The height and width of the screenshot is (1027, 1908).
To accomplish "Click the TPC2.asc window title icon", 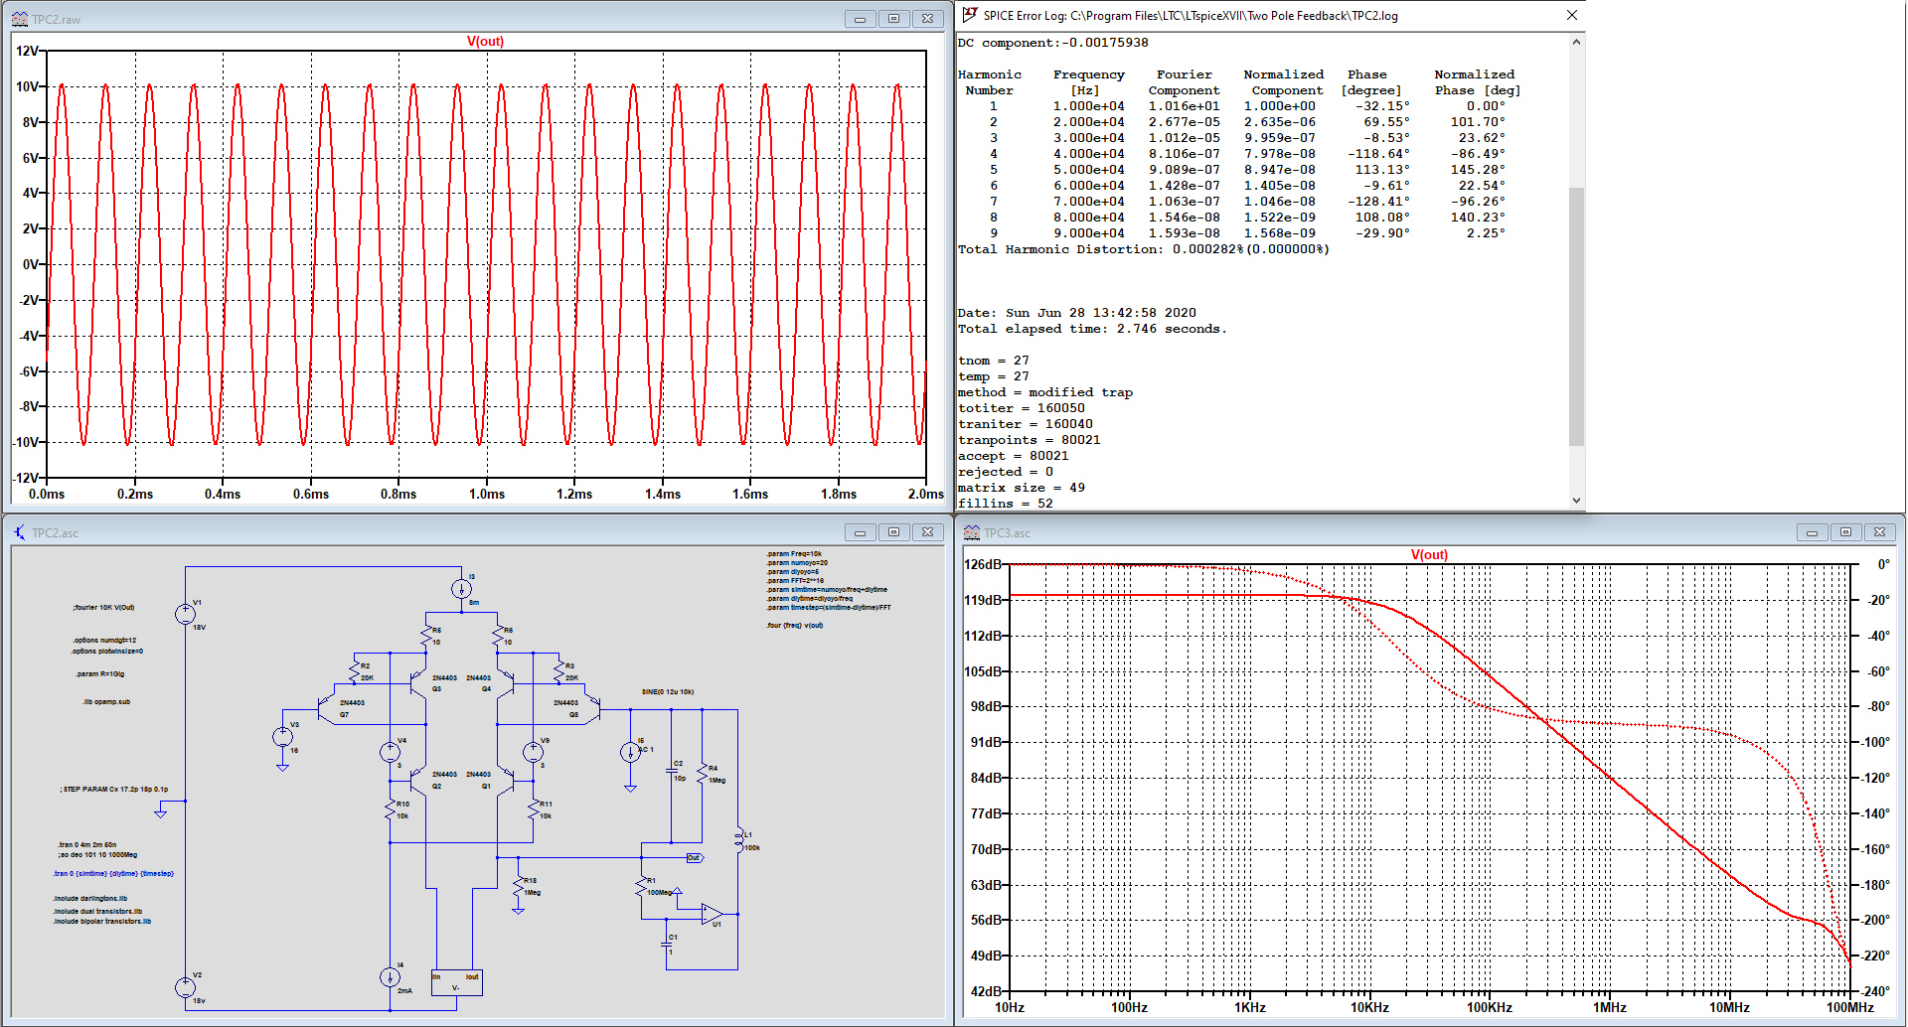I will point(19,532).
